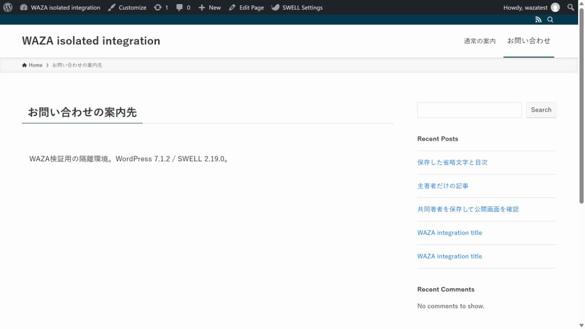
Task: Focus the sidebar search input field
Action: pos(469,110)
